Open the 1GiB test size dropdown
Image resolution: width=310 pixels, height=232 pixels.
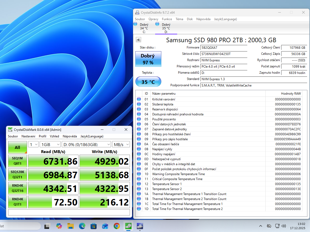pos(50,144)
